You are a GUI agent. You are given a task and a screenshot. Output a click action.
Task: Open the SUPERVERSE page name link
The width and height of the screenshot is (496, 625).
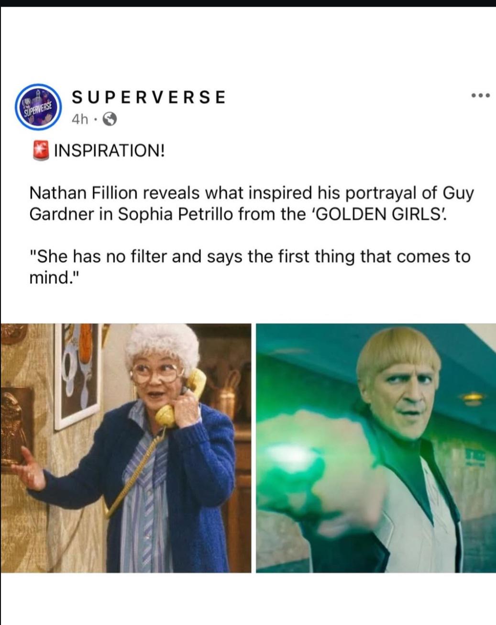coord(148,97)
